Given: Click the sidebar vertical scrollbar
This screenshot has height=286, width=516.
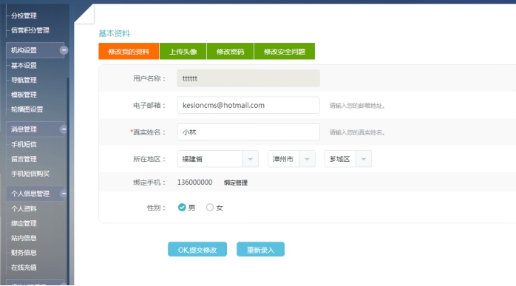Looking at the screenshot, I should [x=68, y=181].
